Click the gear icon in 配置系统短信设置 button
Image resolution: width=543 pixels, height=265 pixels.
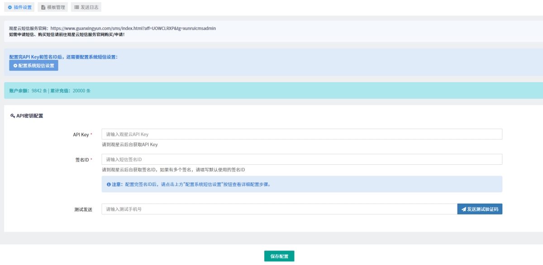coord(15,65)
